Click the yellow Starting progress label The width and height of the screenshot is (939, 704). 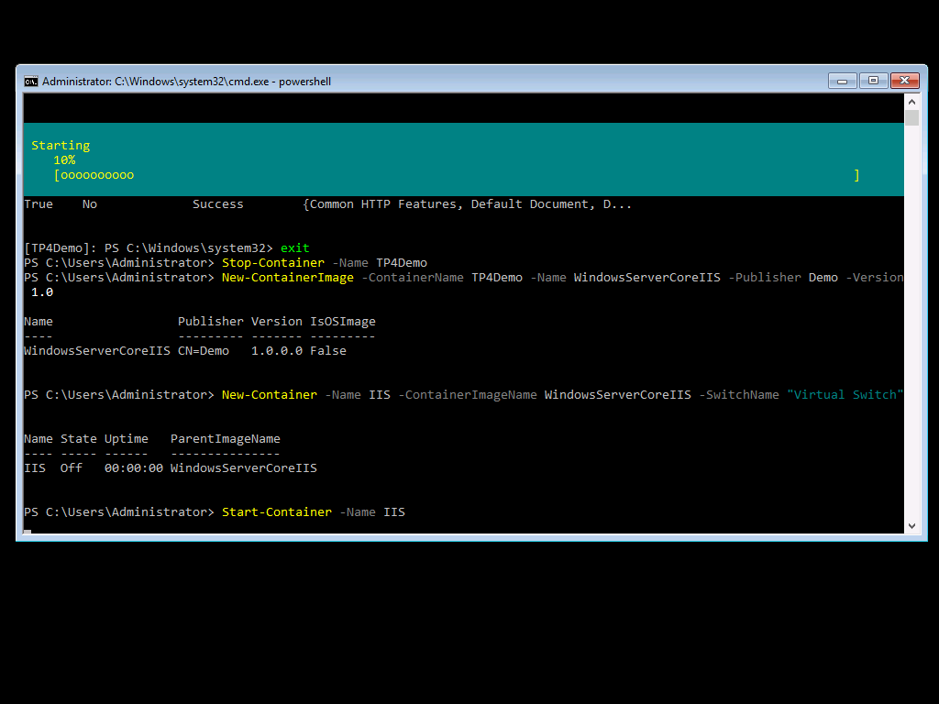(x=61, y=145)
